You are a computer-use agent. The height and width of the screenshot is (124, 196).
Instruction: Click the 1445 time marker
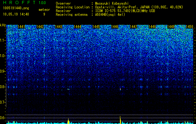click(x=96, y=27)
